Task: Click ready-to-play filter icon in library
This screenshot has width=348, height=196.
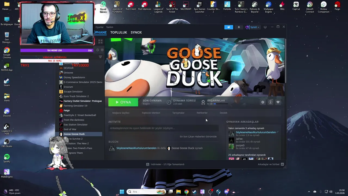Action: tap(102, 50)
